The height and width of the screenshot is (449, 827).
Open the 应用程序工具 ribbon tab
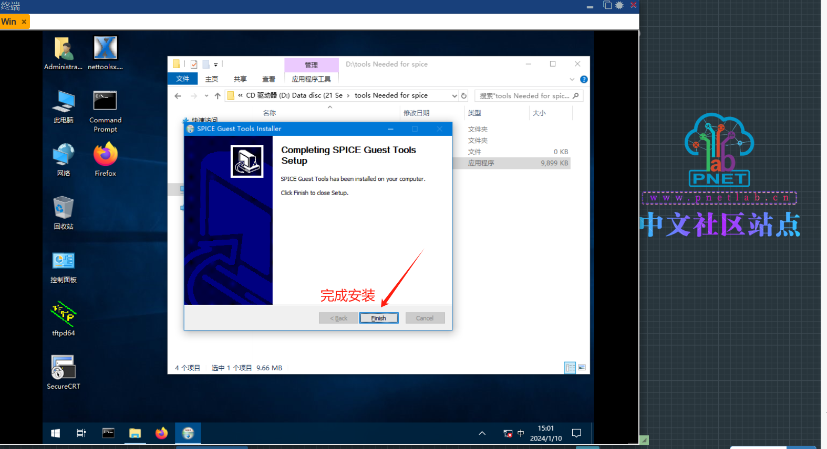pyautogui.click(x=312, y=79)
